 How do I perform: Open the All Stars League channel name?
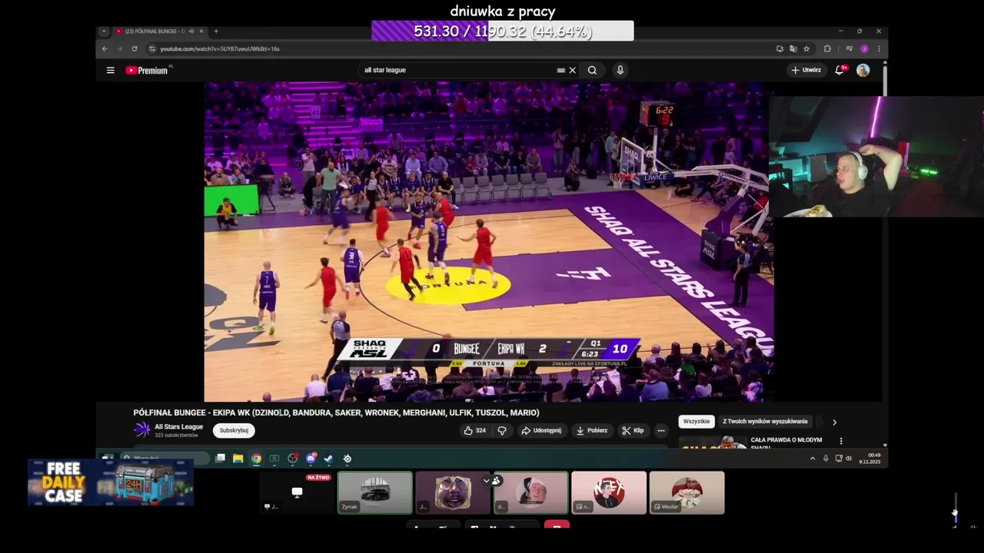click(178, 427)
